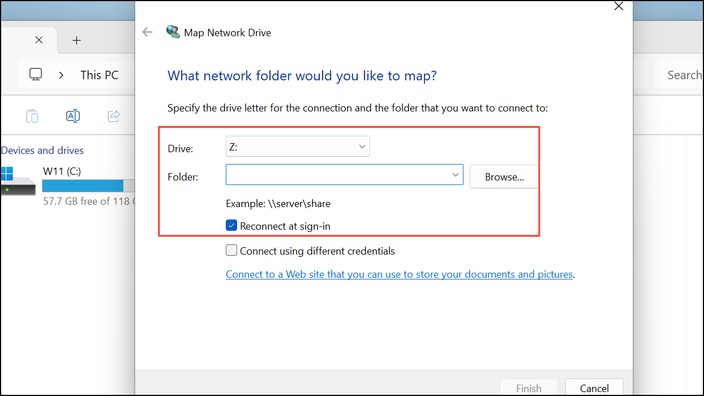Click the Devices and drives group header
The image size is (704, 396).
[42, 150]
